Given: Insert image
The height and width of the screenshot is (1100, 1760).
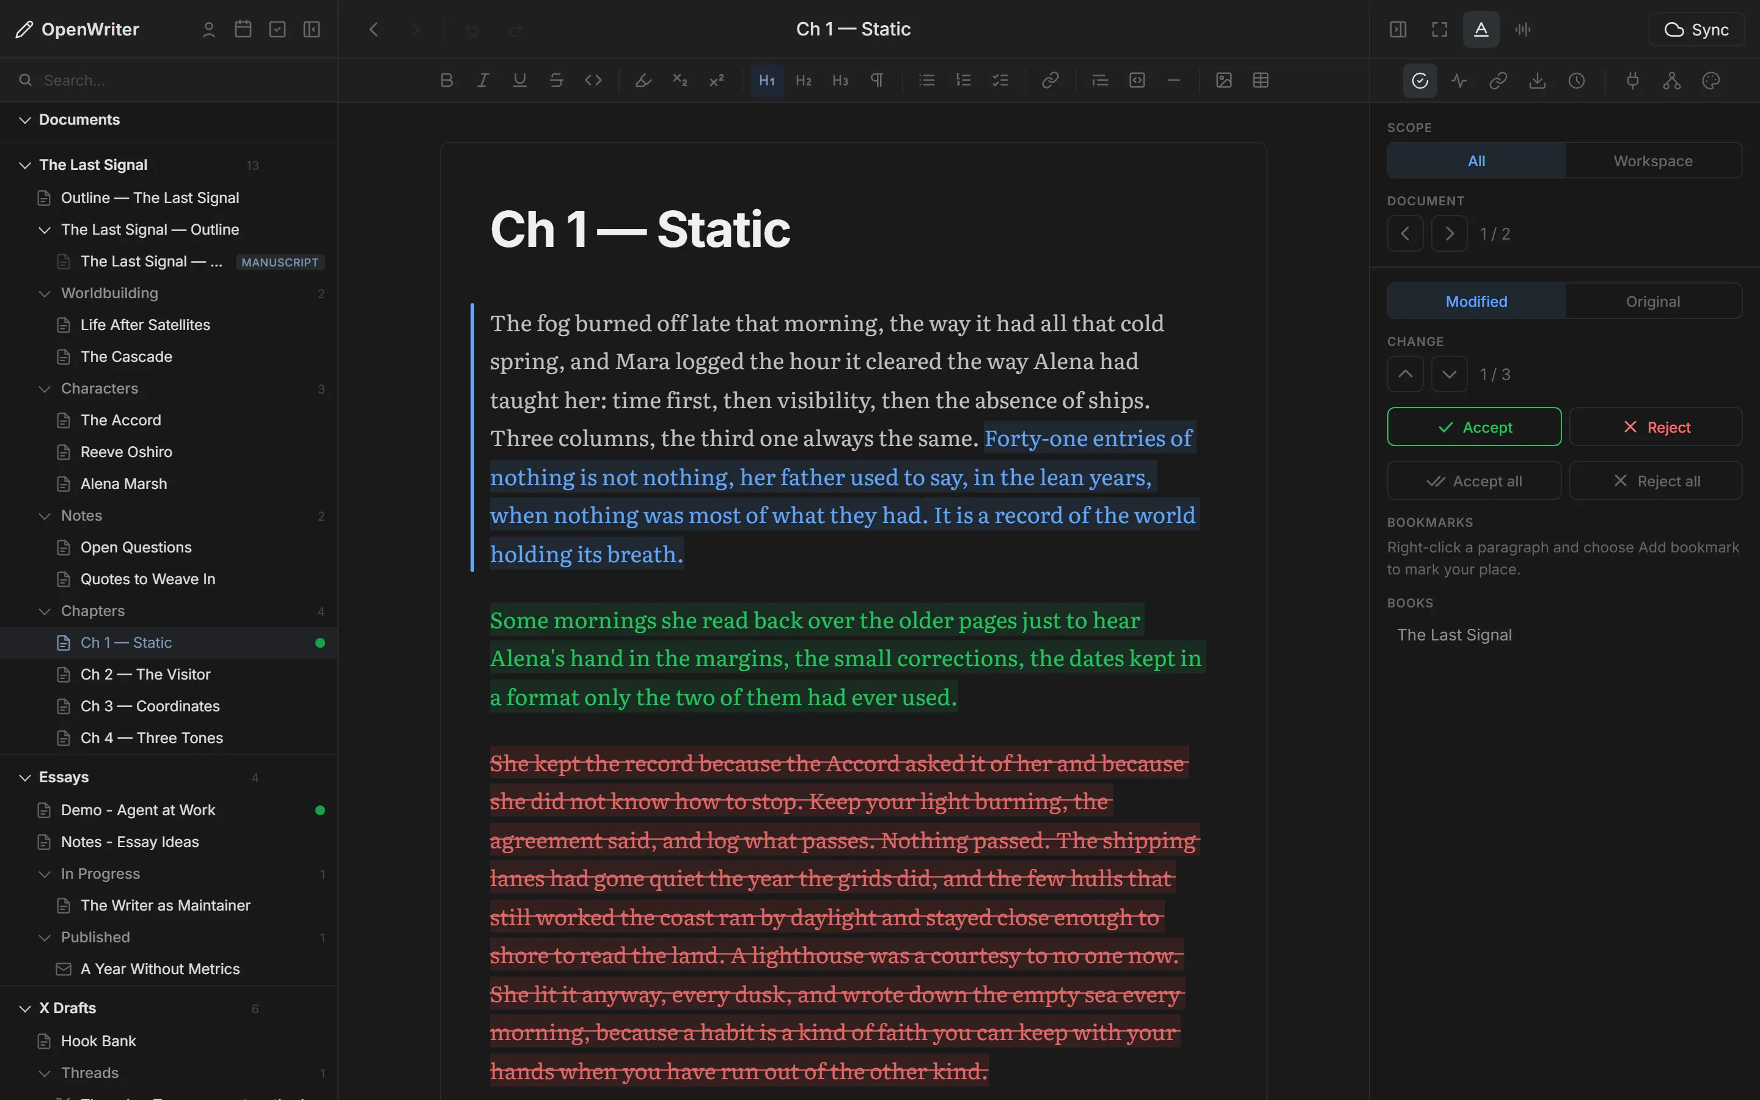Looking at the screenshot, I should (x=1224, y=80).
